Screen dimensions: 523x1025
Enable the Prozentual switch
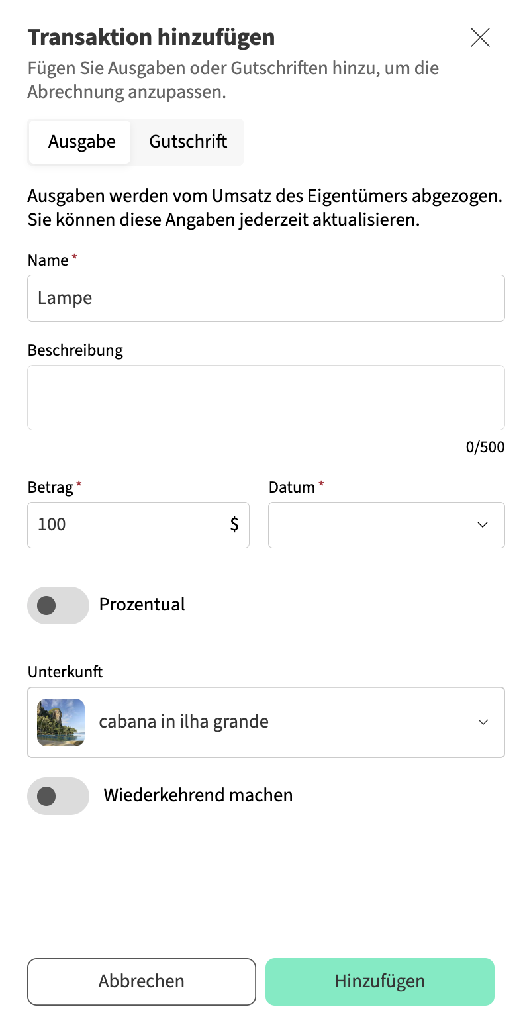(x=58, y=605)
